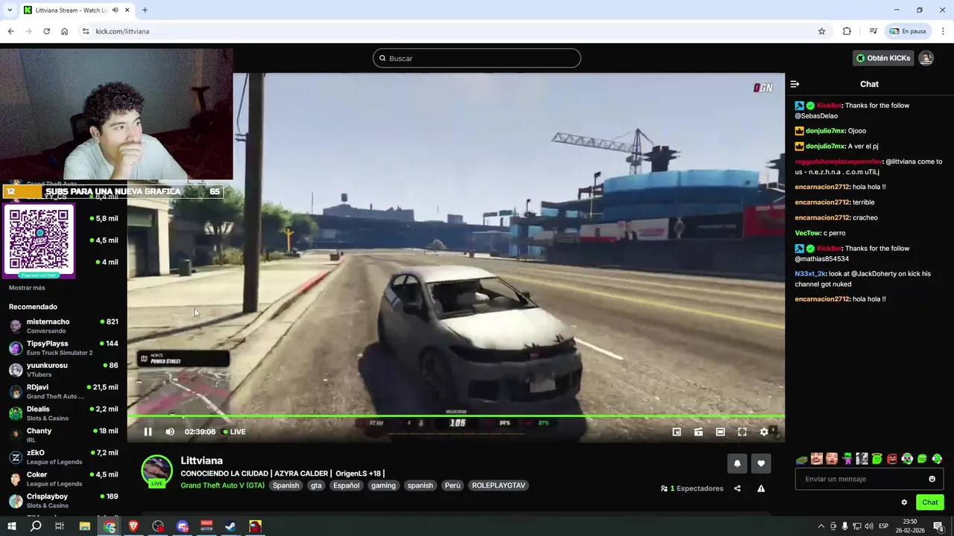Click the Grand Theft Auto V category link
The height and width of the screenshot is (536, 954).
point(222,485)
